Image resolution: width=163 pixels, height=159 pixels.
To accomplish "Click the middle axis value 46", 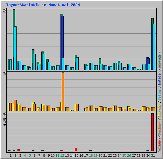I will [x=5, y=74].
